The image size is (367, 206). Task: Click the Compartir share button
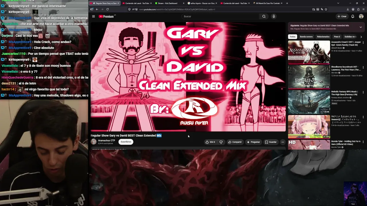coord(235,142)
